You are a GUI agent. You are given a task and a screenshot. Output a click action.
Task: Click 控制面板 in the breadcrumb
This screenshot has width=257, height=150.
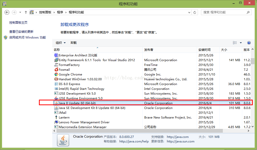(45, 12)
